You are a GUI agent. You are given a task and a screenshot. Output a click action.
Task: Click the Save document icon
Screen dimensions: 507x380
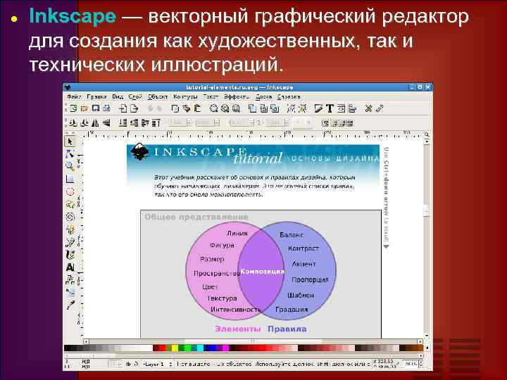[x=96, y=108]
